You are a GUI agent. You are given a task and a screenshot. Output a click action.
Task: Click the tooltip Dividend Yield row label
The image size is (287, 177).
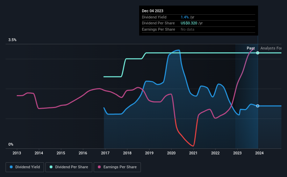[x=154, y=17]
